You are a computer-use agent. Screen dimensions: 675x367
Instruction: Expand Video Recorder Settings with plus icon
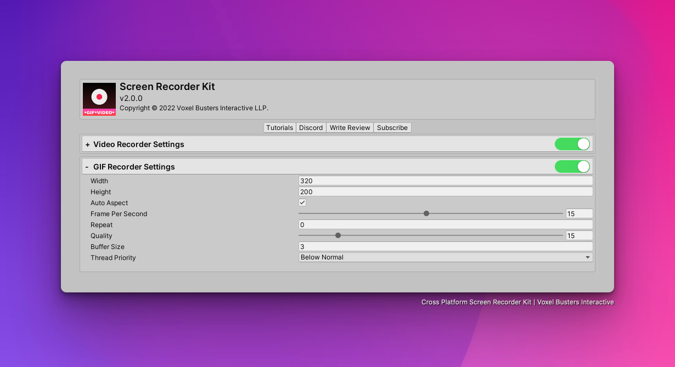87,145
